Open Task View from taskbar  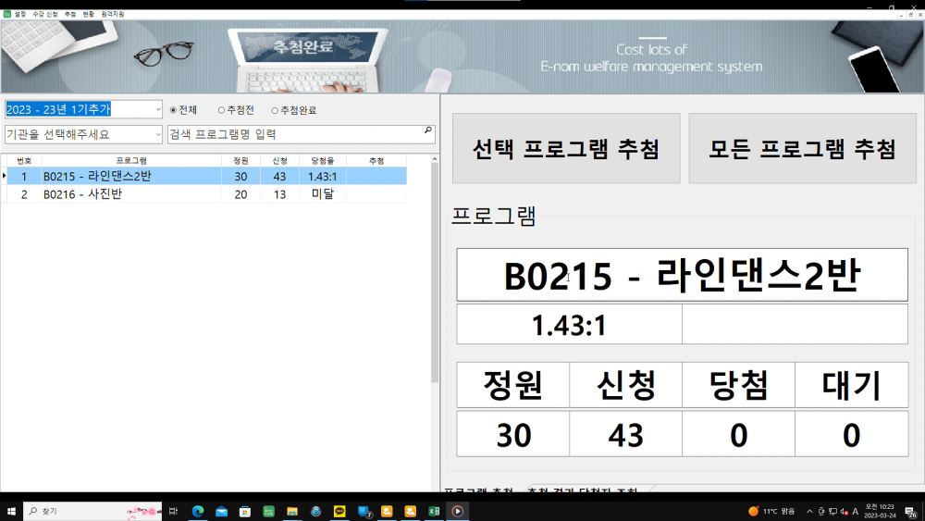(x=173, y=511)
